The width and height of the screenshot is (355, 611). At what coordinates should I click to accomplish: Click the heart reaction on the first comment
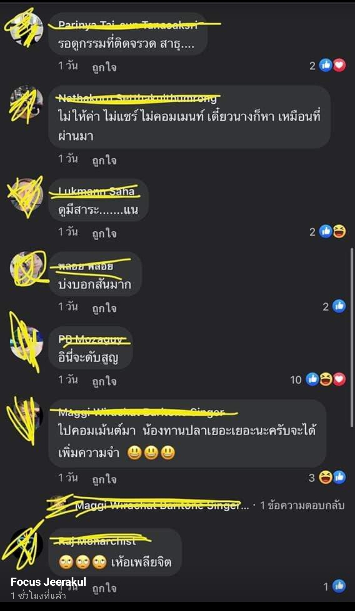coord(340,65)
